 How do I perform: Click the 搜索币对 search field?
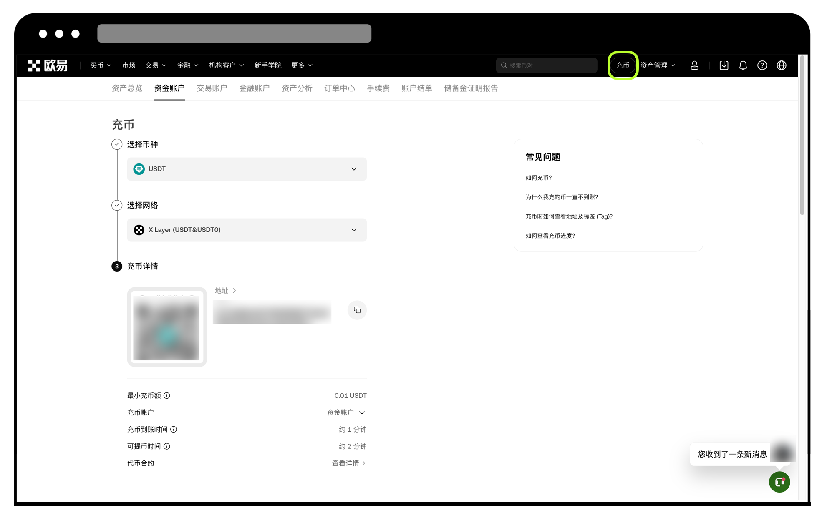point(546,65)
